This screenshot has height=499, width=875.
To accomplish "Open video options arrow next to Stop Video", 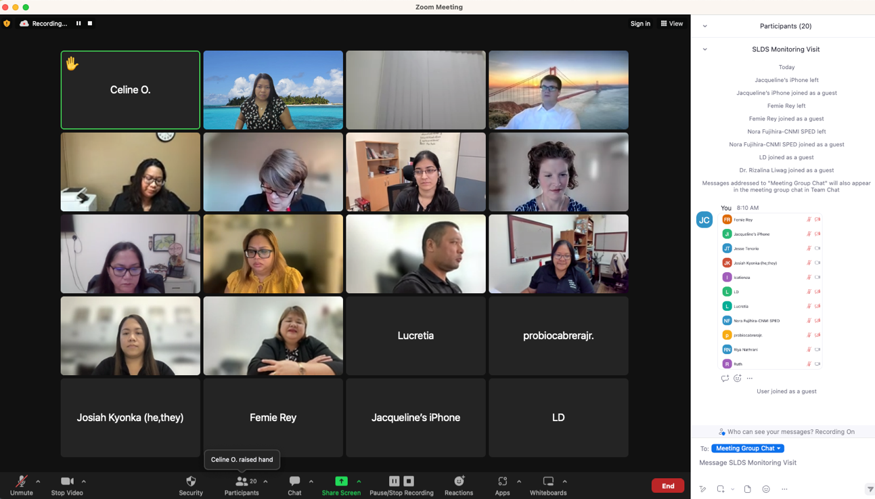I will (x=84, y=481).
